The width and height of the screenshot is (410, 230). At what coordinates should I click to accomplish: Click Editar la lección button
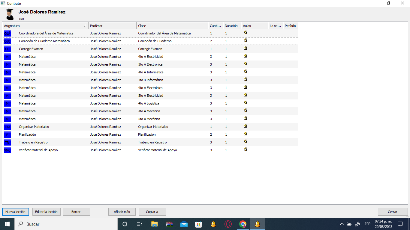coord(46,212)
